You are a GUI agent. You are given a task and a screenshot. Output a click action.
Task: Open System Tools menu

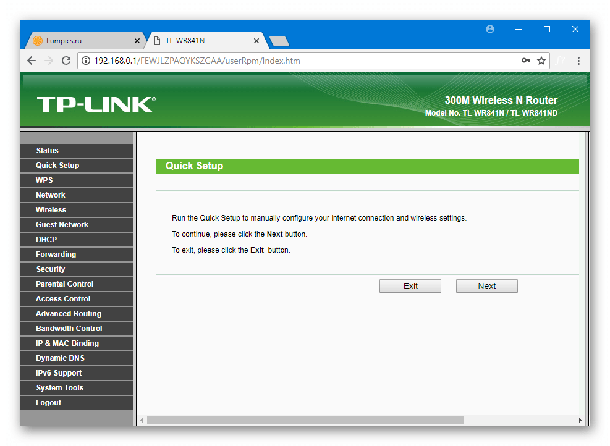point(77,388)
